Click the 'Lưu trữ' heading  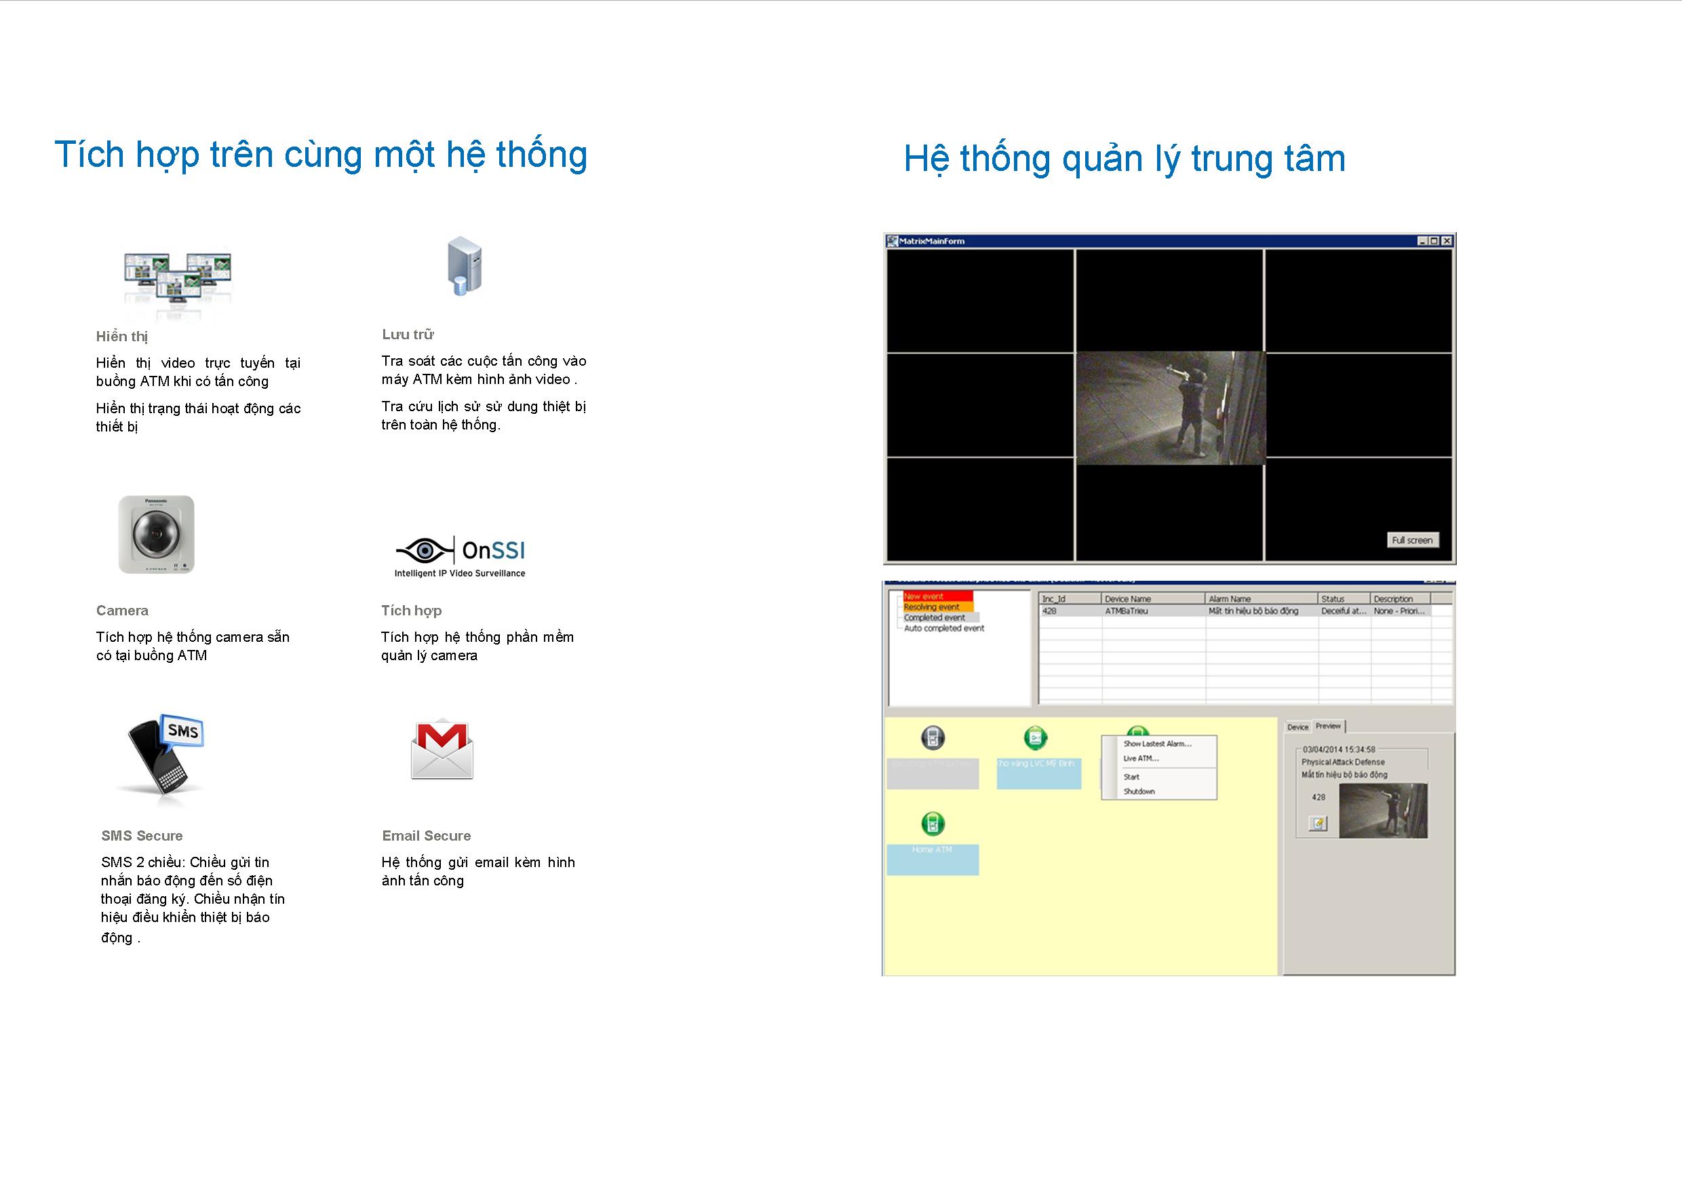pos(408,334)
